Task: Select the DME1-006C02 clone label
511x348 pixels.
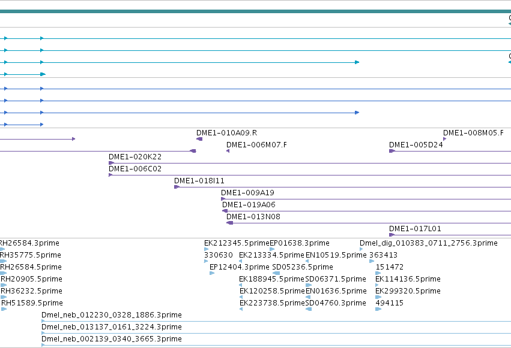Action: point(135,169)
